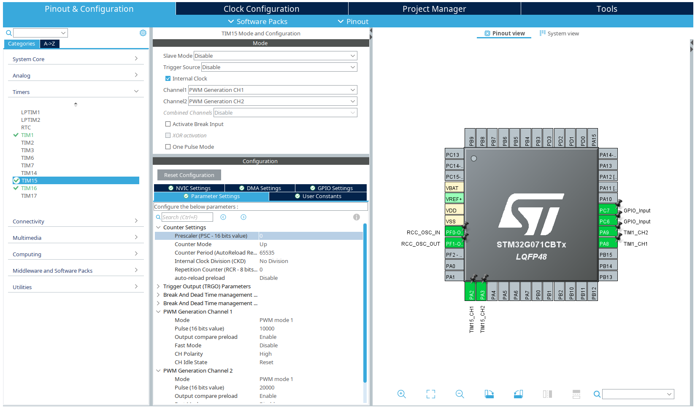Click the PC6 pin on the chip
Viewport: 695px width, 408px height.
coord(608,221)
